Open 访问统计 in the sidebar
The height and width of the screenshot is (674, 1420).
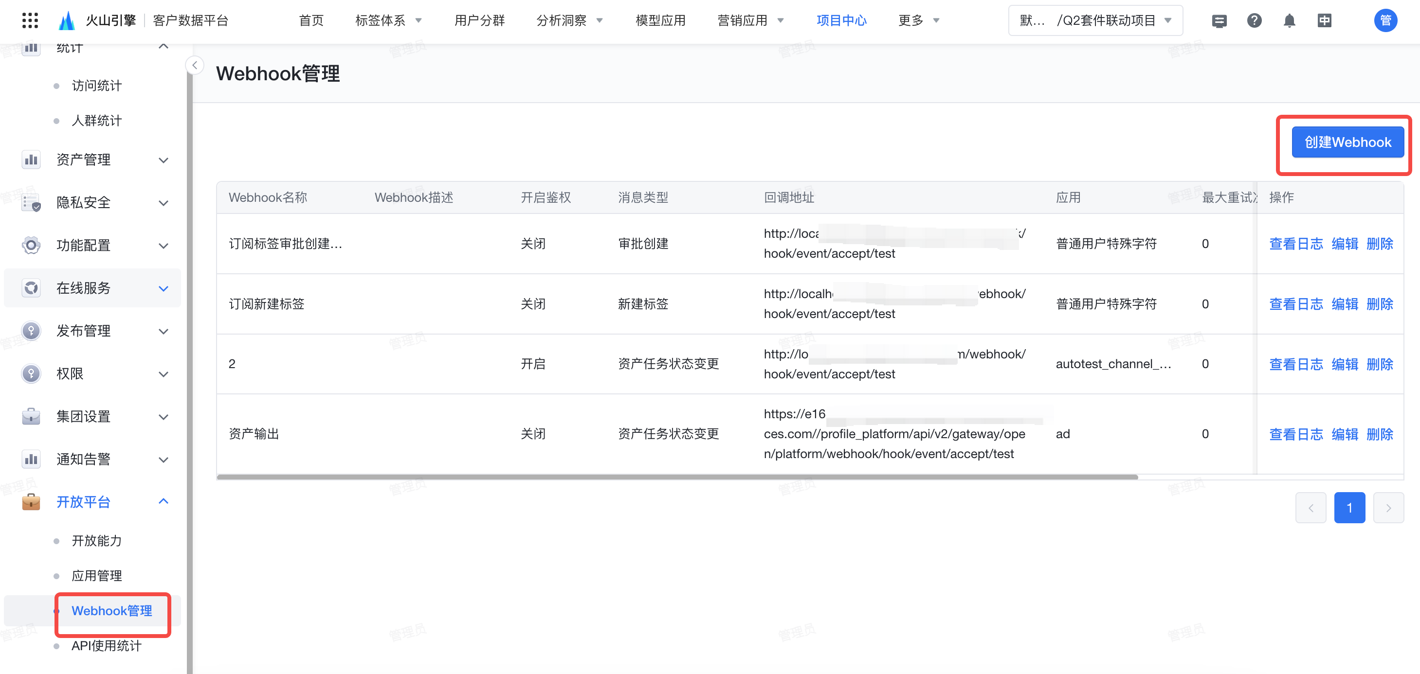[96, 86]
